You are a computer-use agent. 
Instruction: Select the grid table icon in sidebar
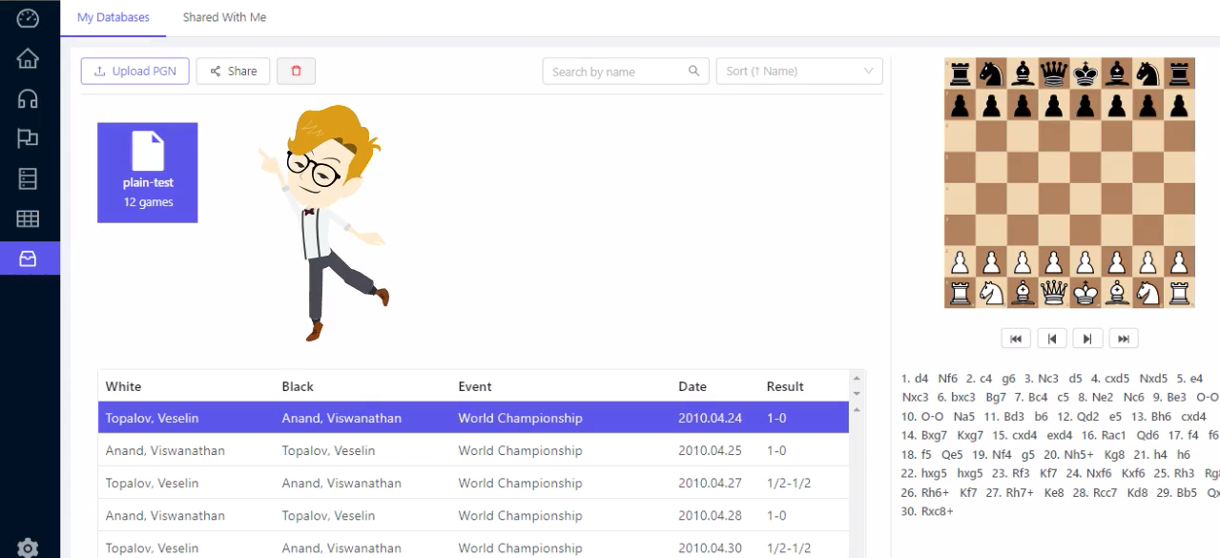click(x=28, y=218)
